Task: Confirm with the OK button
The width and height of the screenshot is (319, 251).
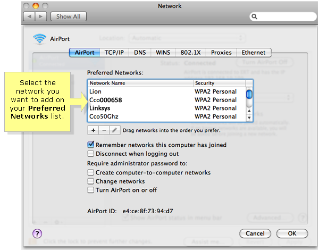Action: click(x=292, y=233)
